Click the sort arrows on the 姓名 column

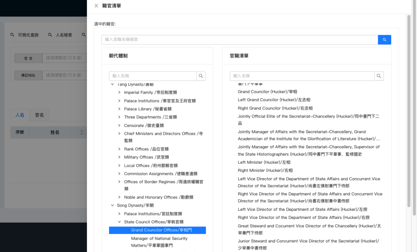(x=81, y=132)
